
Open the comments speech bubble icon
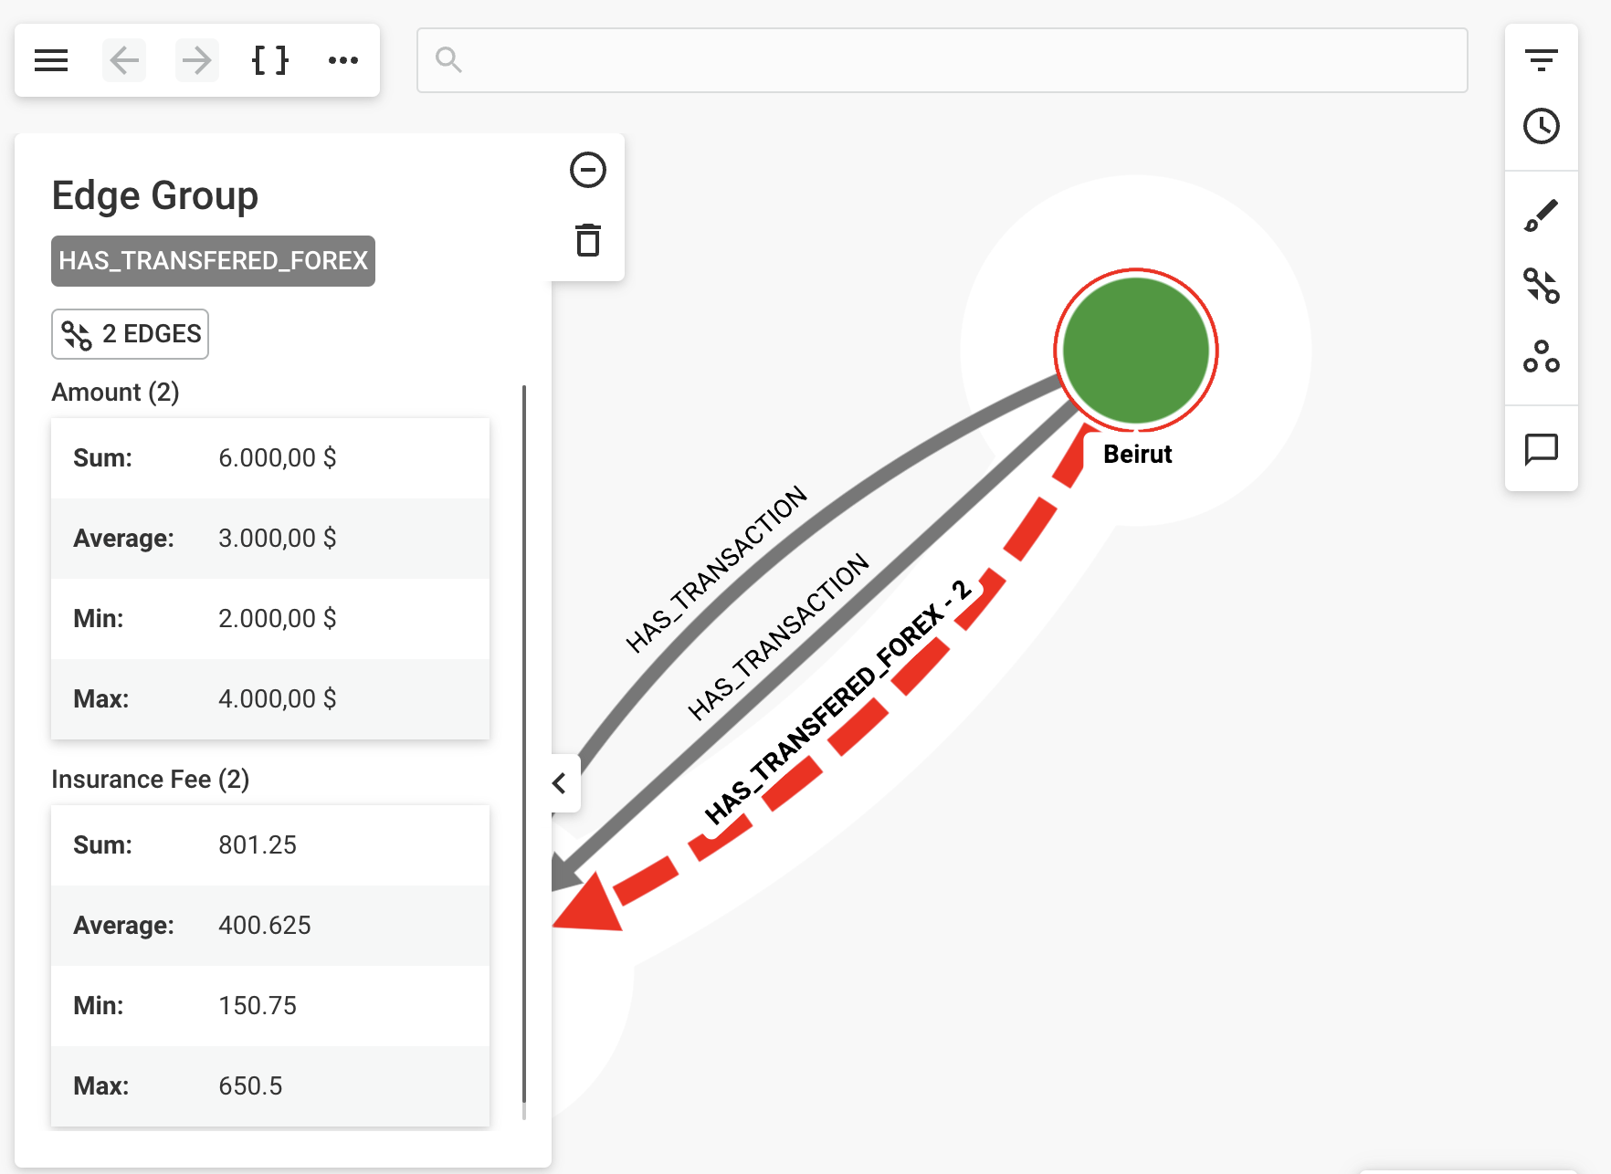1541,449
